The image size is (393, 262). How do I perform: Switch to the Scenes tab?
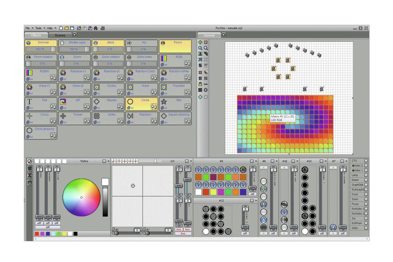[60, 35]
